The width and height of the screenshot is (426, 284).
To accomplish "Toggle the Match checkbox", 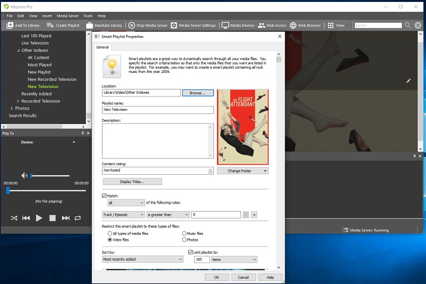I will tap(104, 195).
